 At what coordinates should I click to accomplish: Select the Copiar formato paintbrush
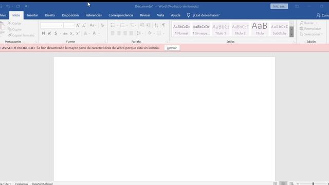pos(21,35)
